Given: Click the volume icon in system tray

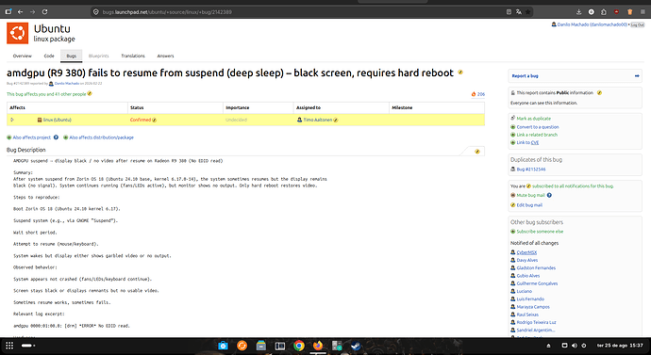Looking at the screenshot, I should pyautogui.click(x=575, y=346).
